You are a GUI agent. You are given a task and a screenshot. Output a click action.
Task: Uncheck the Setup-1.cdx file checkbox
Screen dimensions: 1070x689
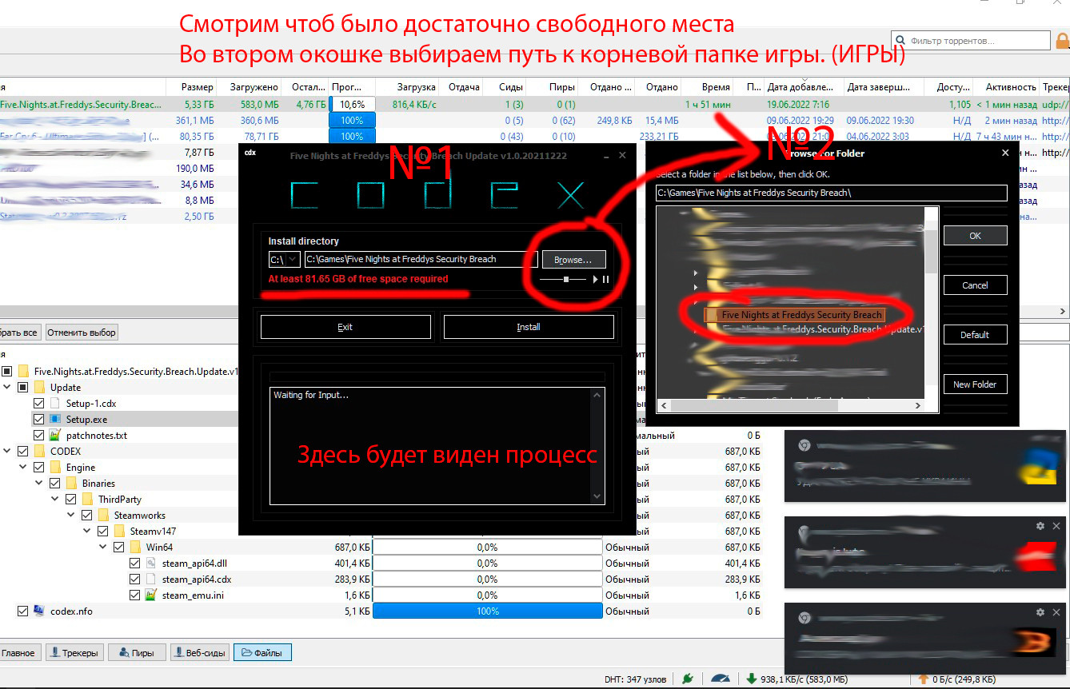point(39,404)
